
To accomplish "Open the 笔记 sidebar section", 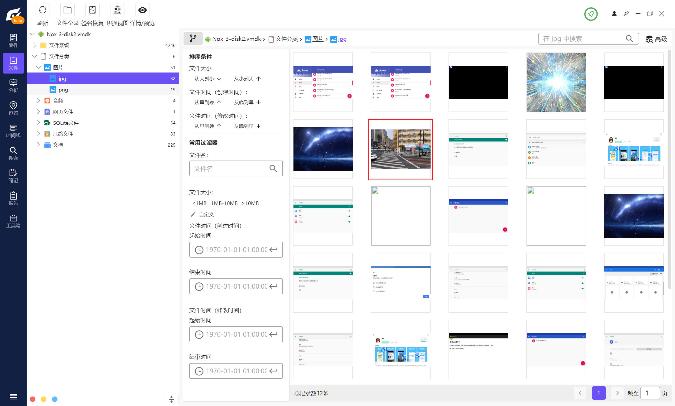I will click(x=13, y=176).
